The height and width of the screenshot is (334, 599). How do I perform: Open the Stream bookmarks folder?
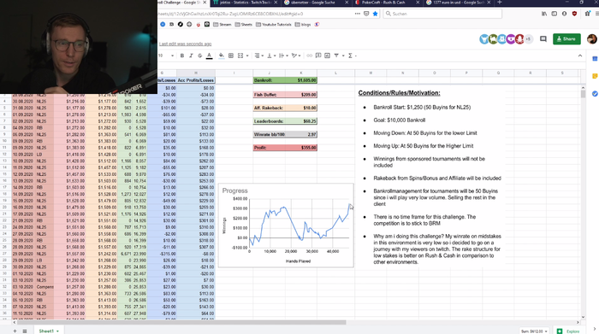click(222, 25)
